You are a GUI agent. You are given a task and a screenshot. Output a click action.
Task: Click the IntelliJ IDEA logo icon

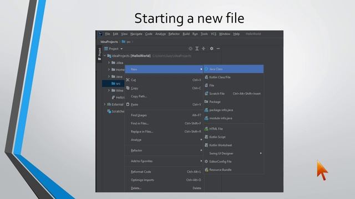pos(100,34)
